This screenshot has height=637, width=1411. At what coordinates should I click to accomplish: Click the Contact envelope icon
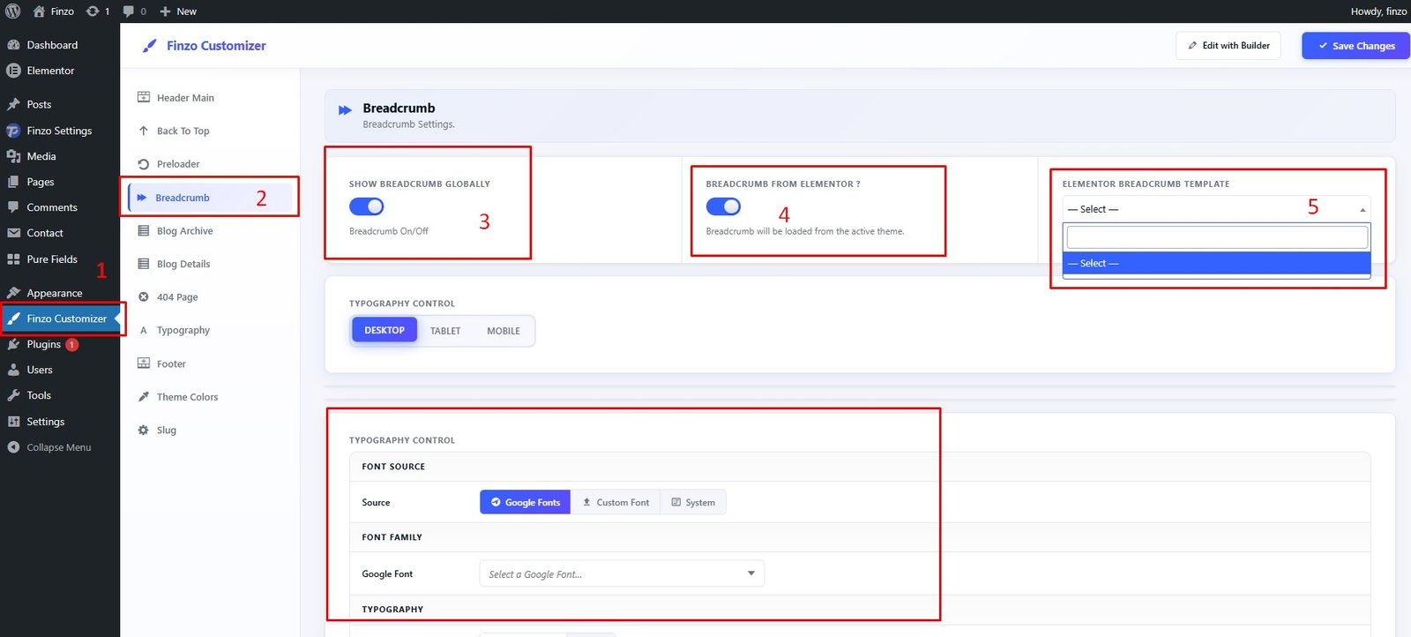[13, 233]
